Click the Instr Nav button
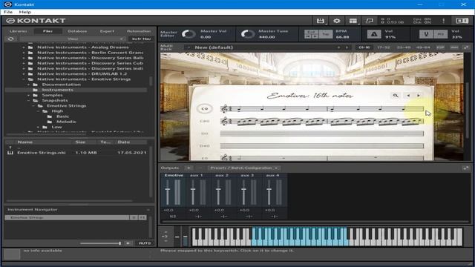475x267 pixels. pyautogui.click(x=141, y=39)
